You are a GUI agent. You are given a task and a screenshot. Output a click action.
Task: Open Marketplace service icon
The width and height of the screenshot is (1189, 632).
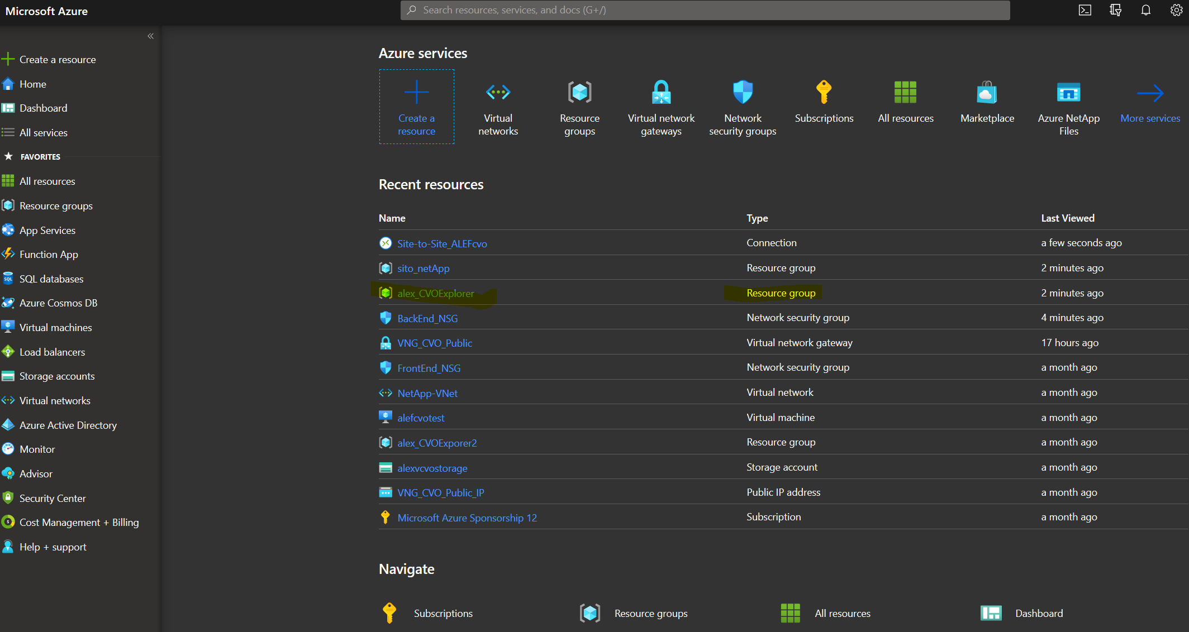(987, 92)
